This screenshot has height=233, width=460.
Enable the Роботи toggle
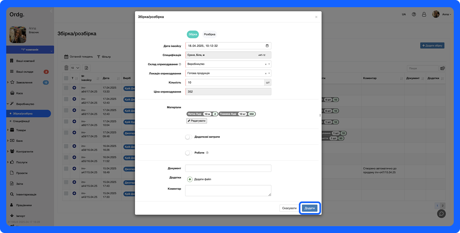click(x=189, y=153)
